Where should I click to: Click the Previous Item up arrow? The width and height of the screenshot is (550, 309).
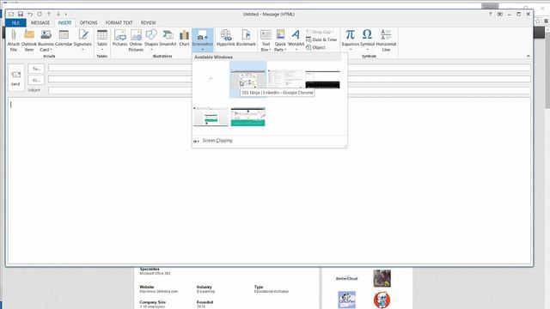pos(49,14)
